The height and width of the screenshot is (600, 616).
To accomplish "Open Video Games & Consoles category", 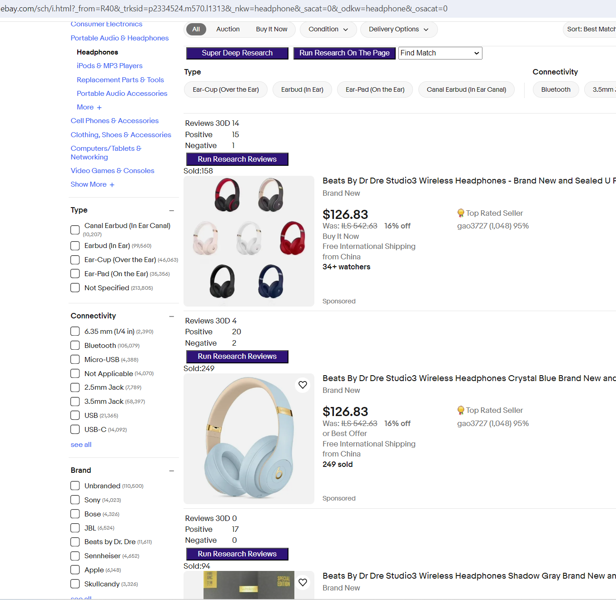I will coord(112,171).
